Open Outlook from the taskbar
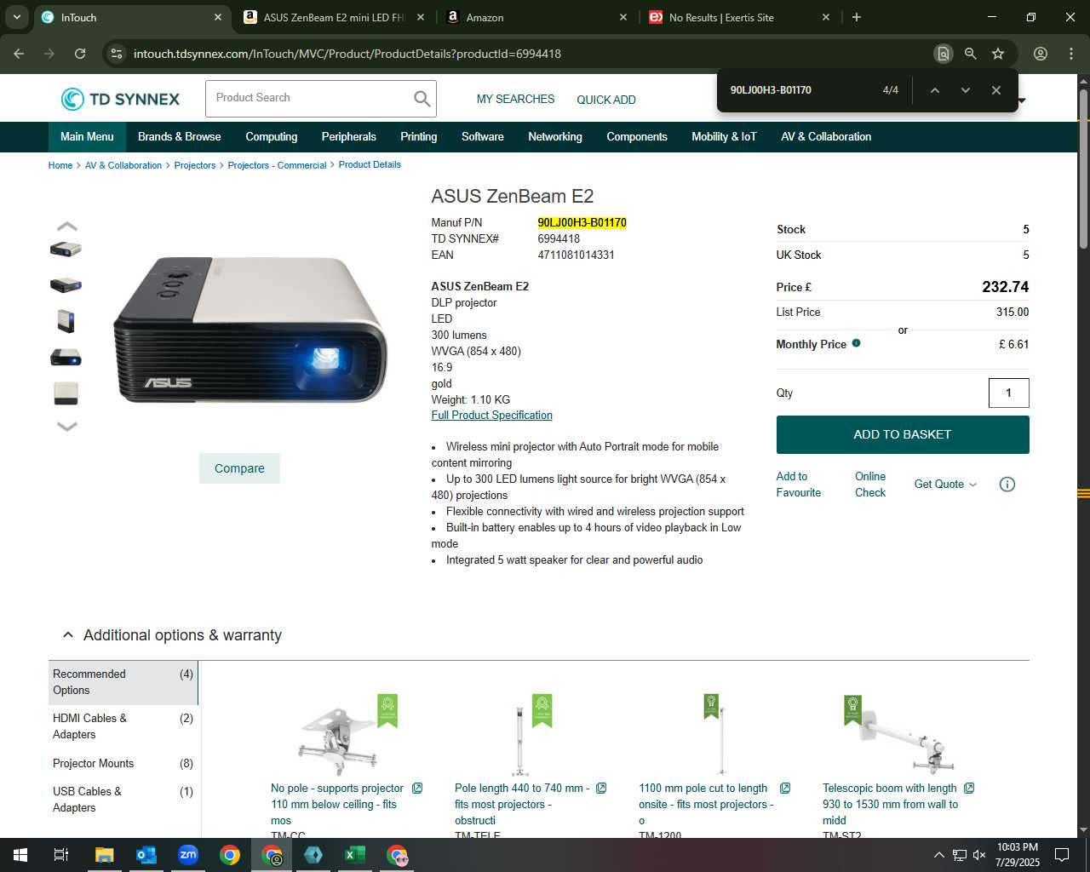1090x872 pixels. [146, 855]
